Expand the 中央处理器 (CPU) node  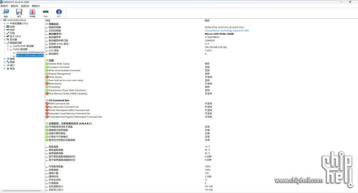click(x=4, y=23)
